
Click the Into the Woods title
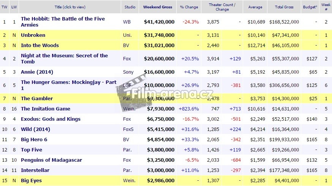(x=40, y=45)
